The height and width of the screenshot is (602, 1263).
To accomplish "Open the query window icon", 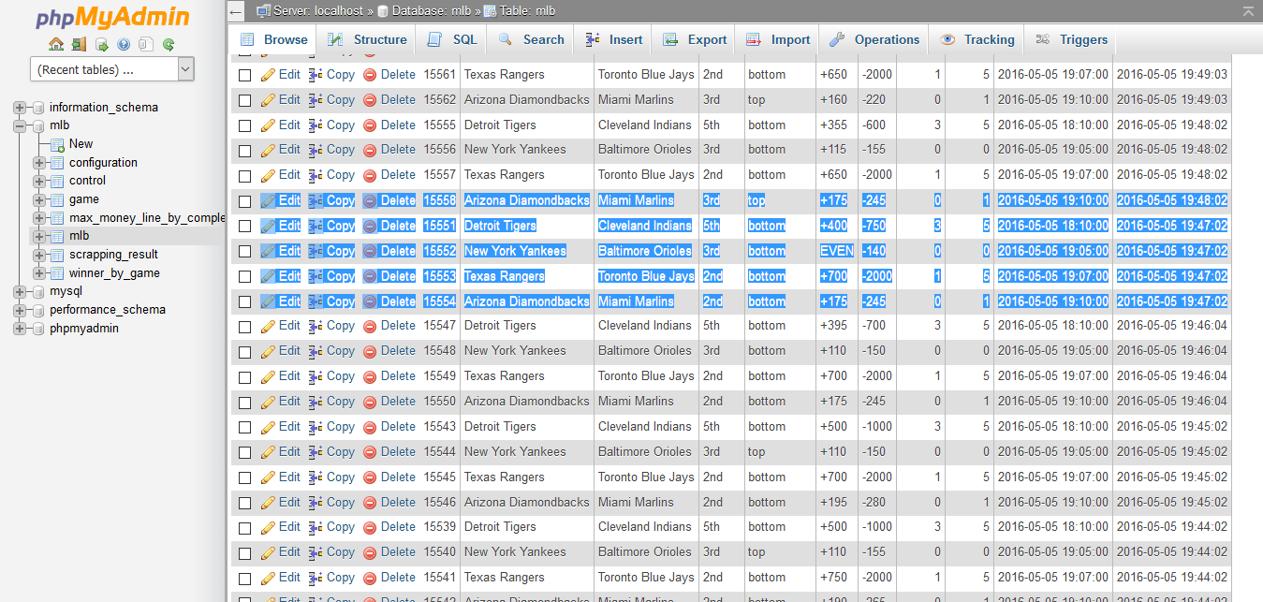I will coord(101,44).
